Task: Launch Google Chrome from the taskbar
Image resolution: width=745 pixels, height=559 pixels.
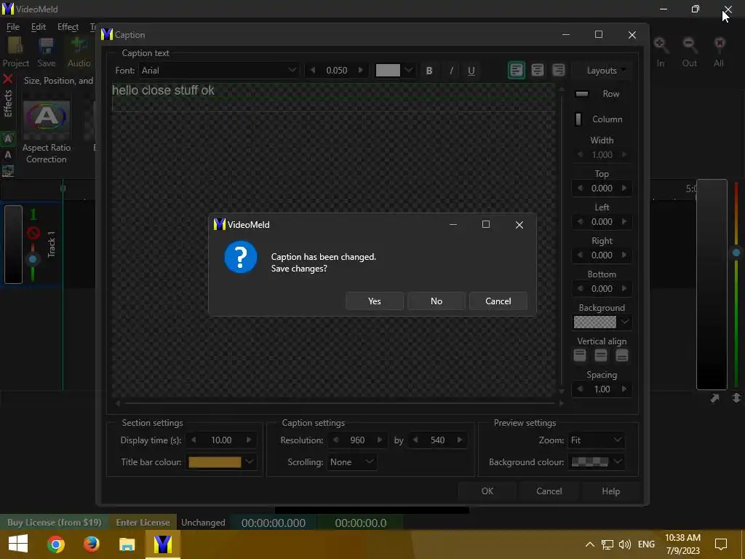Action: pos(55,544)
